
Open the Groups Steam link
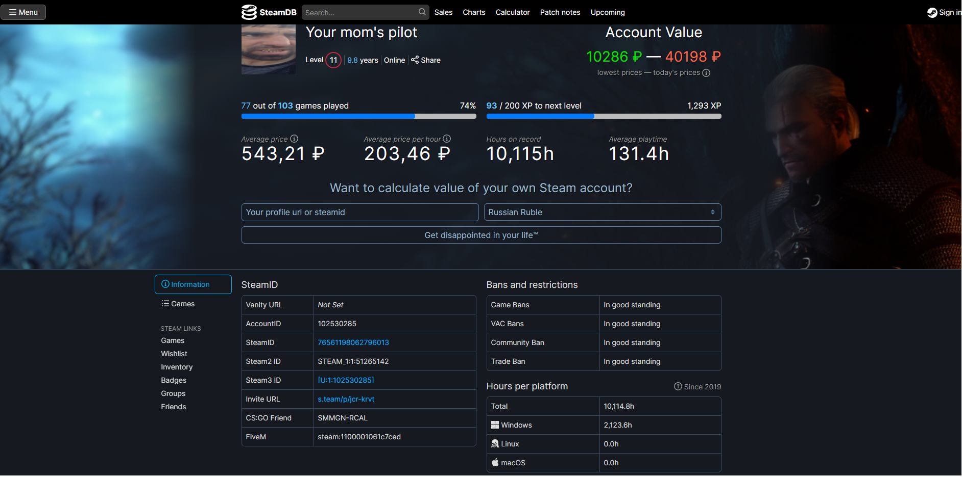point(173,393)
